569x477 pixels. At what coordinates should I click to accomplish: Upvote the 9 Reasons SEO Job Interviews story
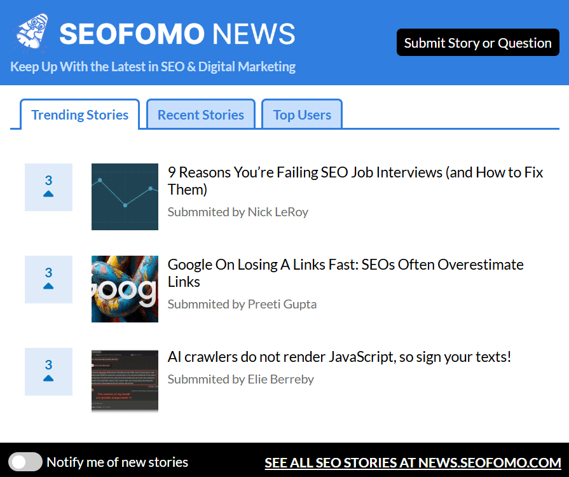pyautogui.click(x=48, y=187)
